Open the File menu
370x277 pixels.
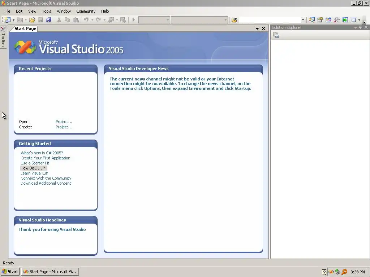(x=7, y=11)
